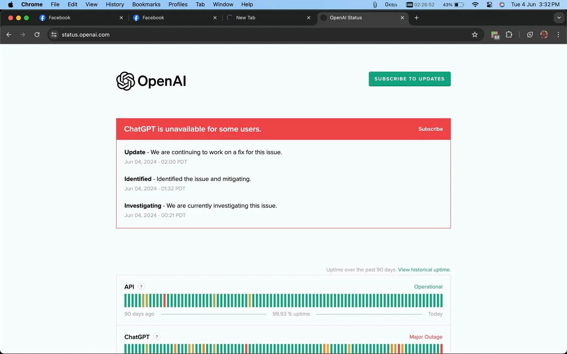Click the '99.93 % uptime' text
Viewport: 567px width, 354px height.
291,314
